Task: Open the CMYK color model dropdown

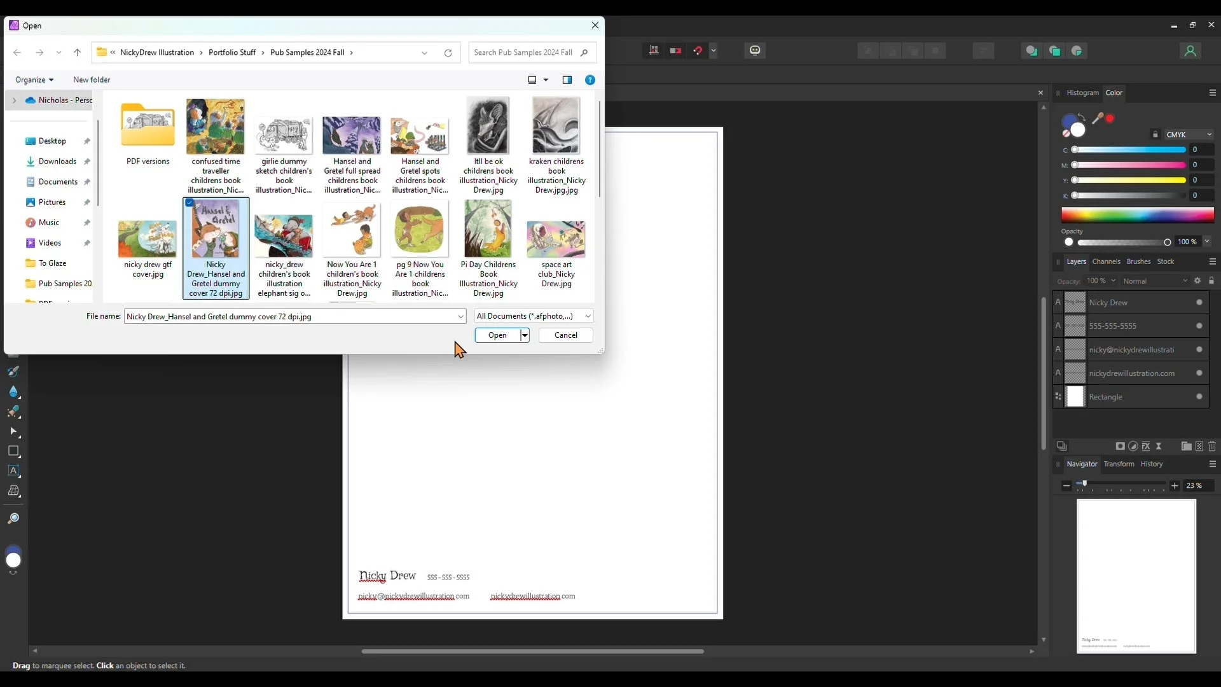Action: (x=1188, y=134)
